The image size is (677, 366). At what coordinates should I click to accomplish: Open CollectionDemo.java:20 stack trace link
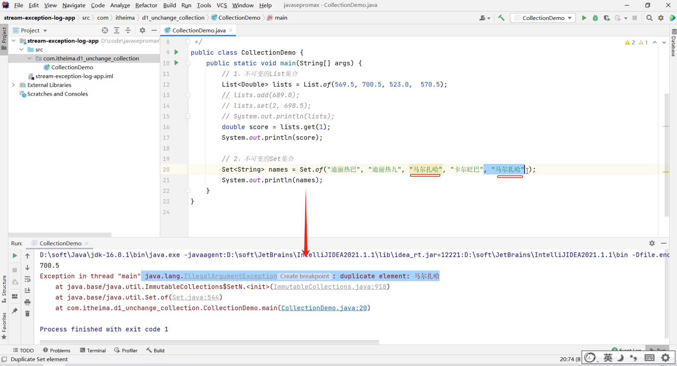click(x=324, y=308)
